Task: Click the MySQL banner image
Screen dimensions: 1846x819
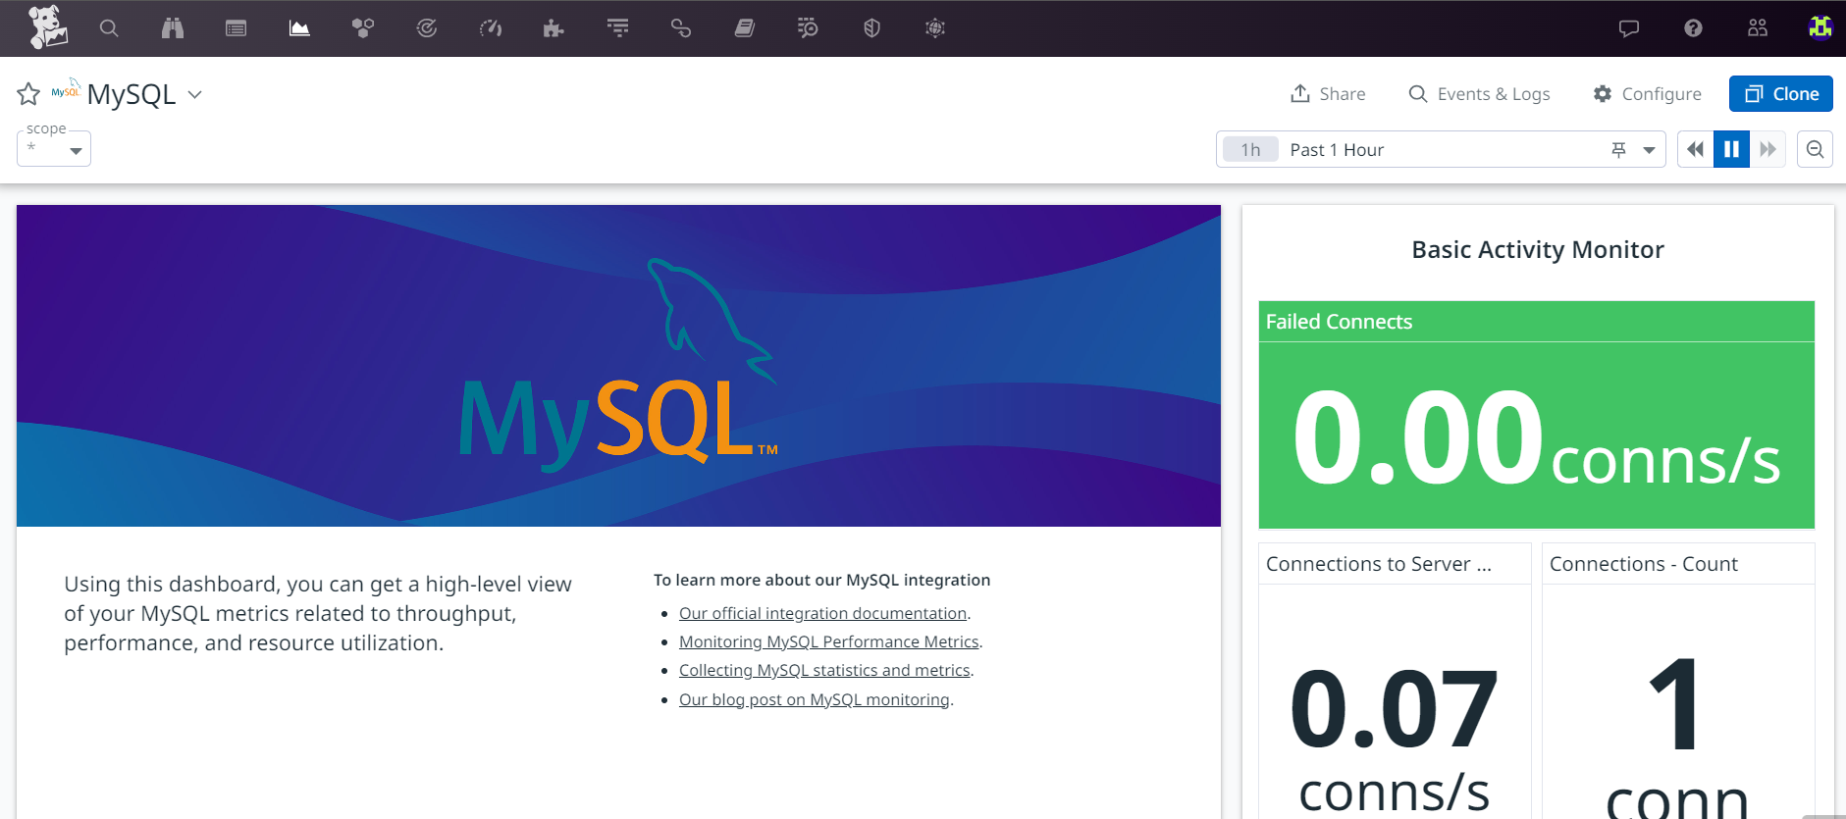Action: (x=618, y=366)
